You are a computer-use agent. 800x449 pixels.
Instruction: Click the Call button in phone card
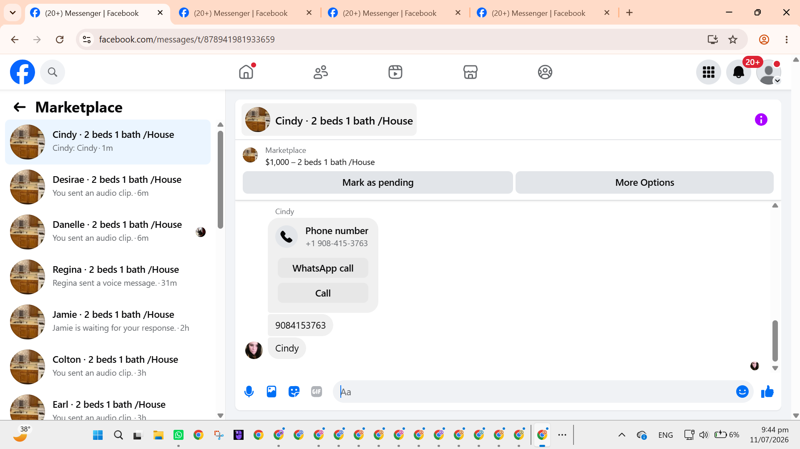click(323, 293)
